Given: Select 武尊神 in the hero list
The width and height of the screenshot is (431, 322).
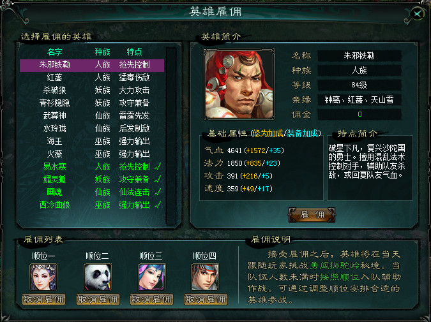Looking at the screenshot, I should 92,115.
